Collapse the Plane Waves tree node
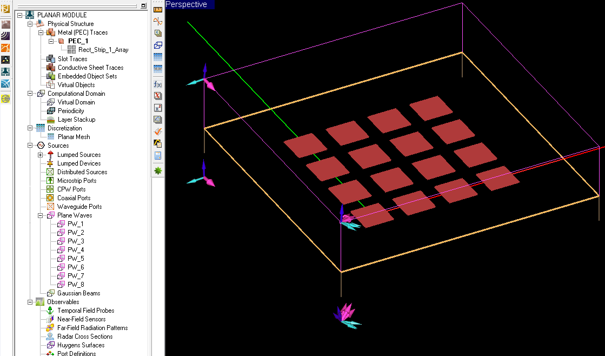The height and width of the screenshot is (356, 605). 41,215
